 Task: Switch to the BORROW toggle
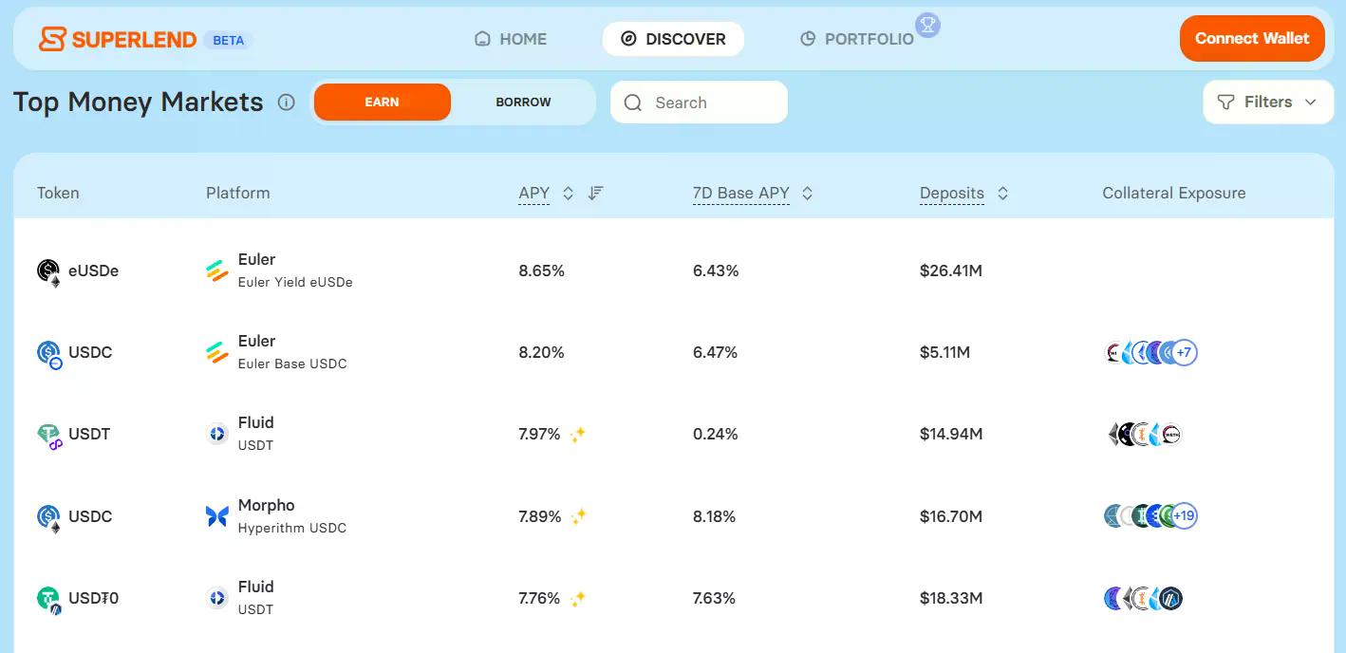(x=523, y=102)
